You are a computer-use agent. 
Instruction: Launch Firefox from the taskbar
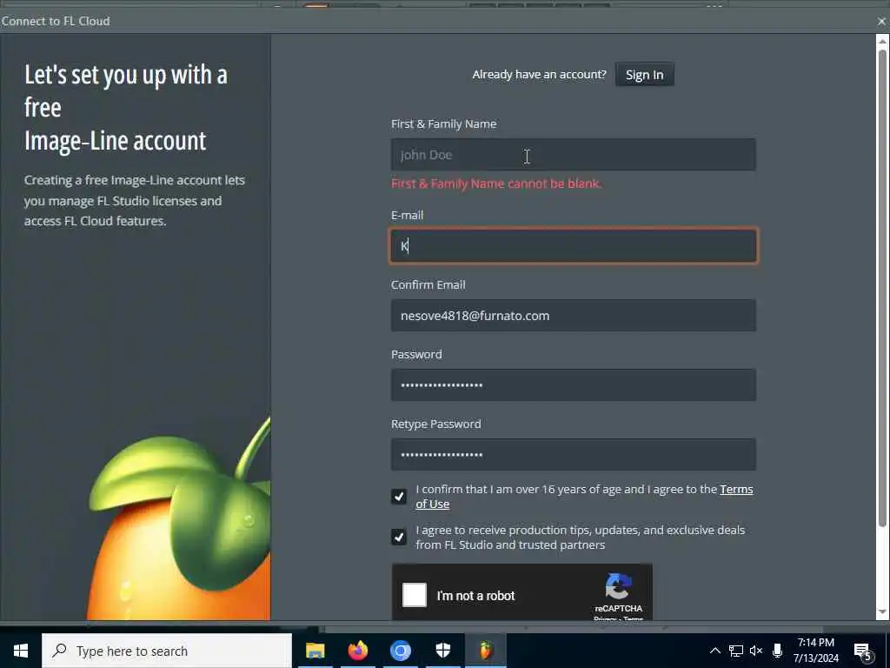pos(357,651)
